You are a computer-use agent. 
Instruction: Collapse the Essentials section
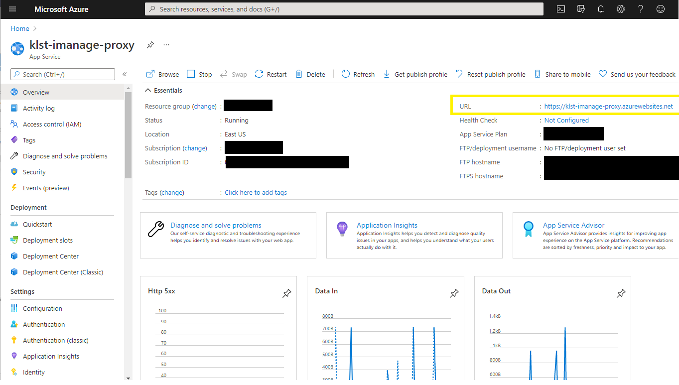(x=163, y=90)
